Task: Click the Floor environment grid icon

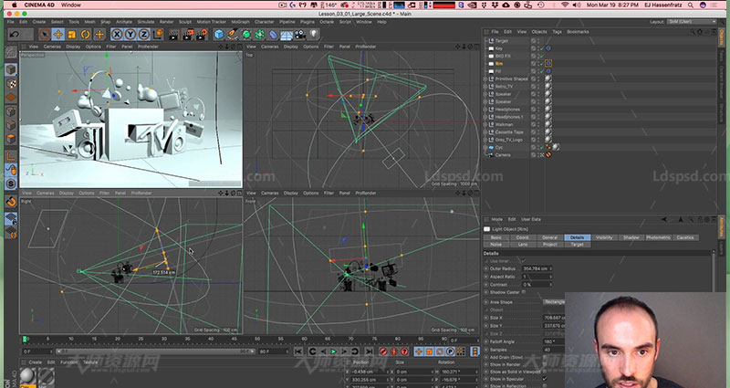Action: coord(287,35)
